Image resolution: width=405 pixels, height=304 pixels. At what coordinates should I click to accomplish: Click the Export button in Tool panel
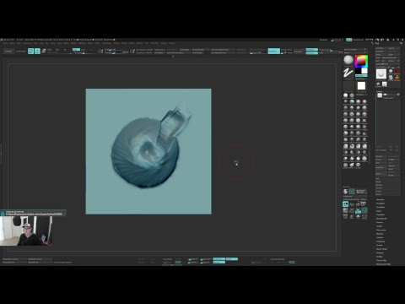tap(394, 54)
